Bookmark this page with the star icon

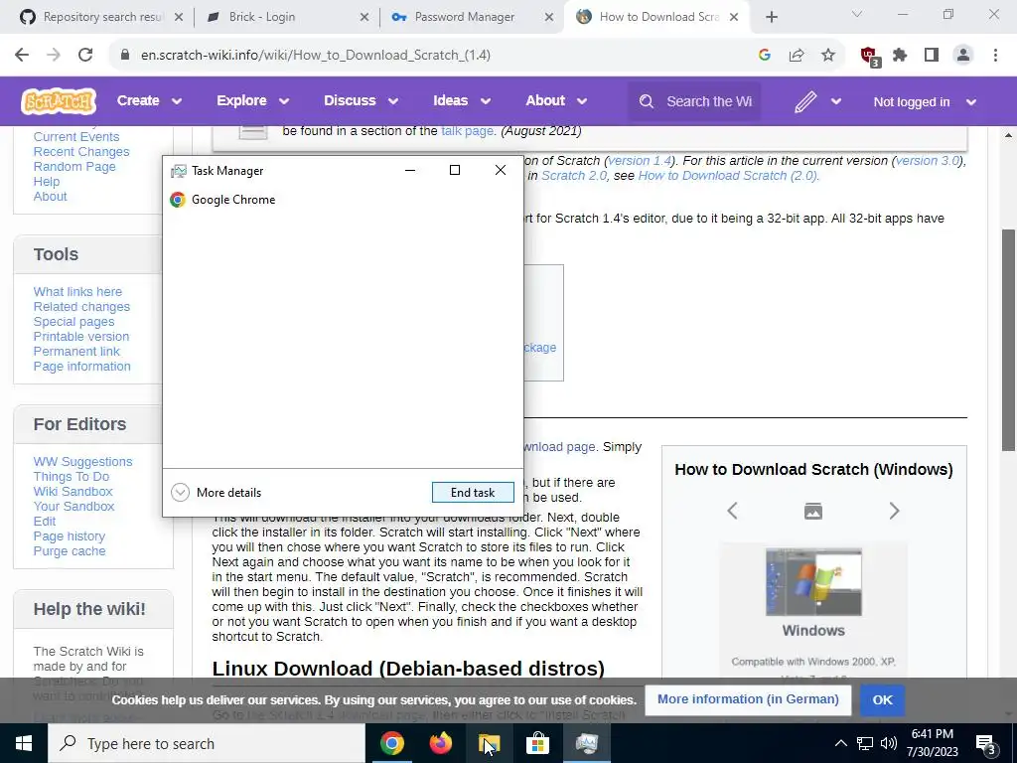point(828,56)
